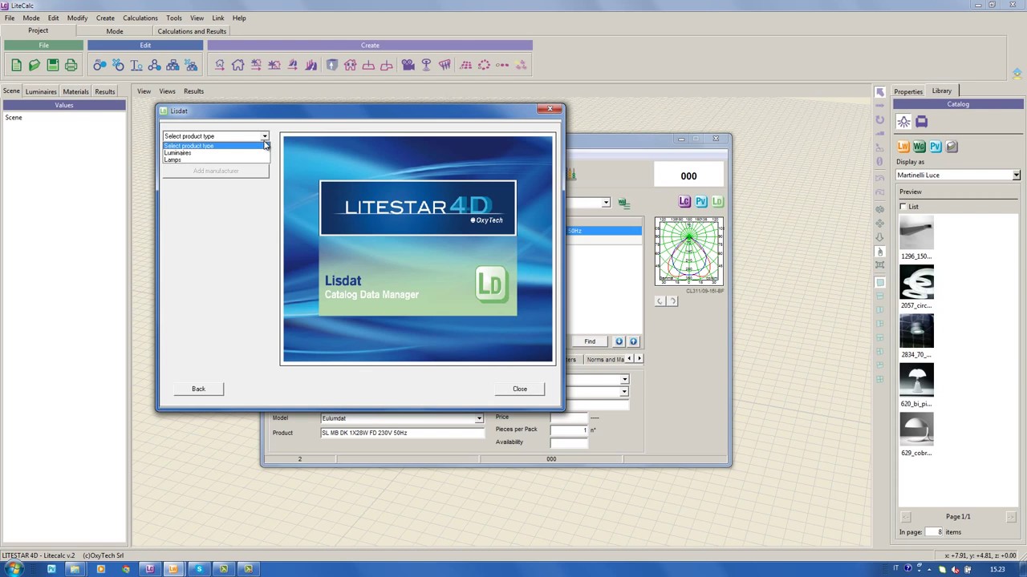Click the blue Pv icon in Library

pos(936,147)
